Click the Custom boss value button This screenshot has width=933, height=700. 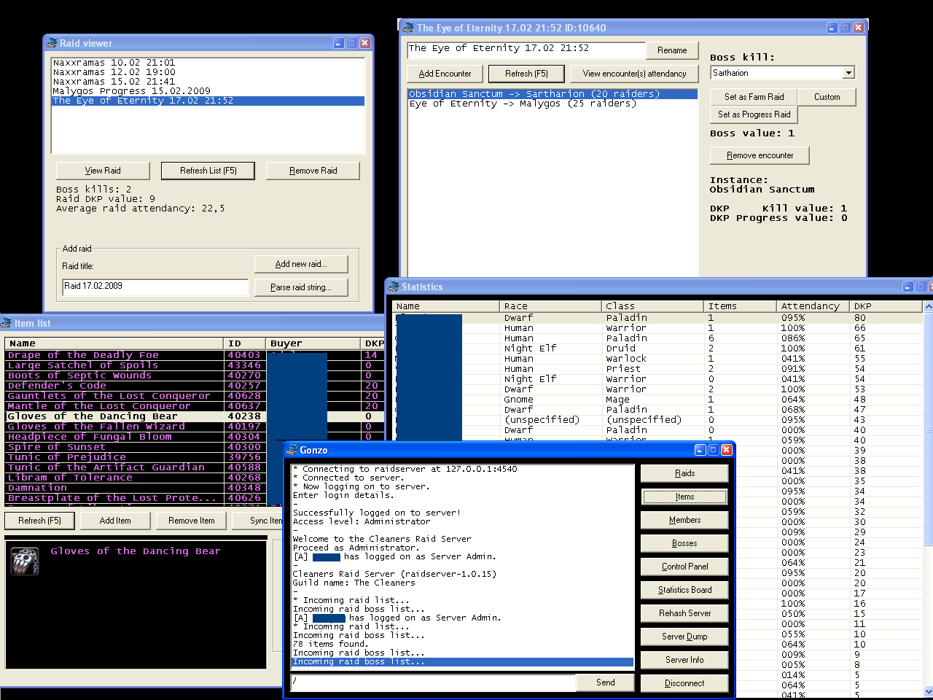(827, 97)
